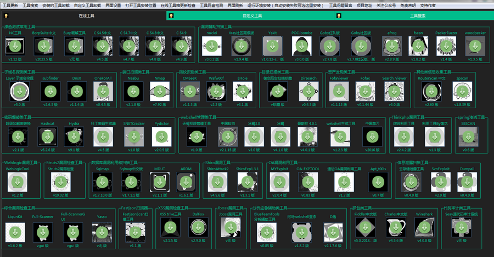Click the zpscan tool icon

462,92
